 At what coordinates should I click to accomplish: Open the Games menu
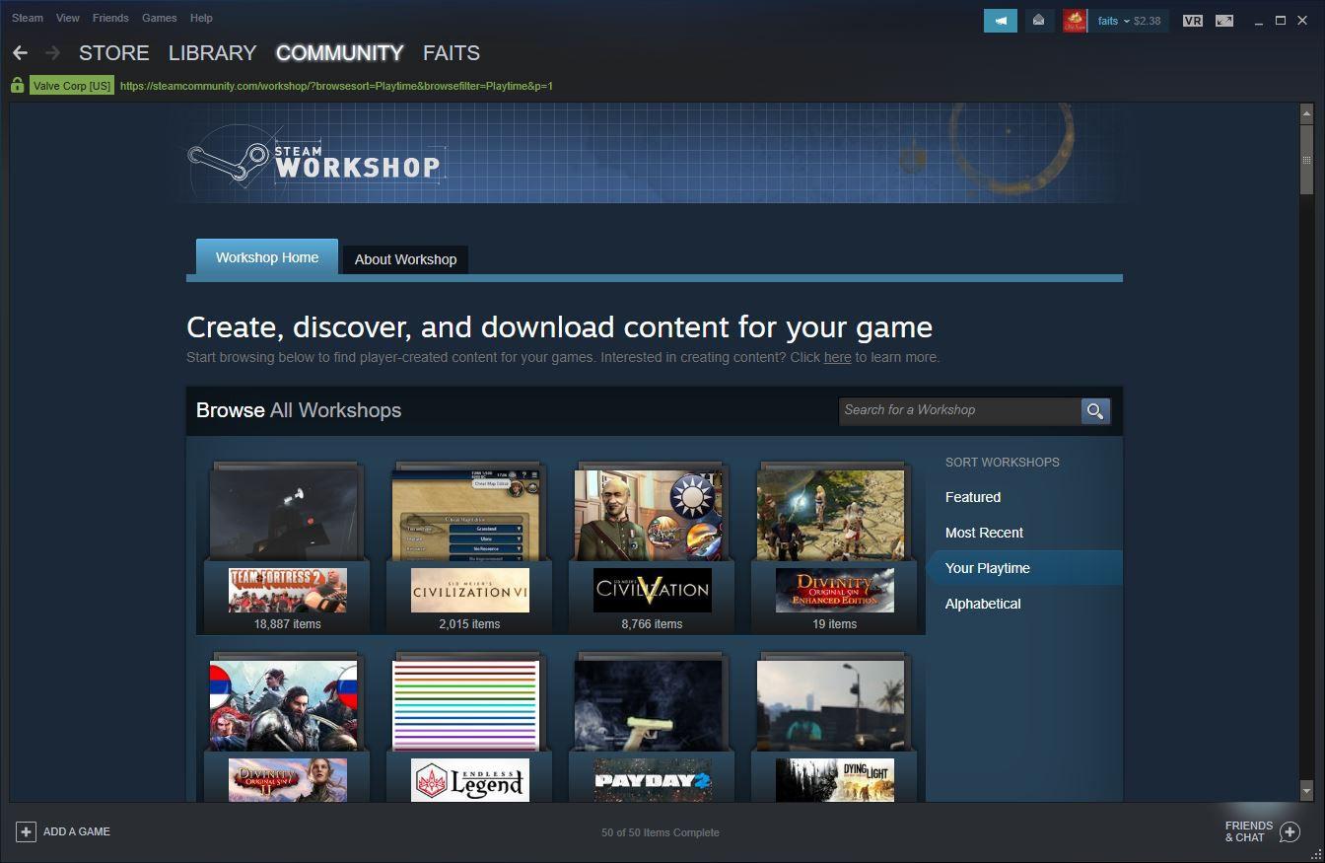pos(159,18)
